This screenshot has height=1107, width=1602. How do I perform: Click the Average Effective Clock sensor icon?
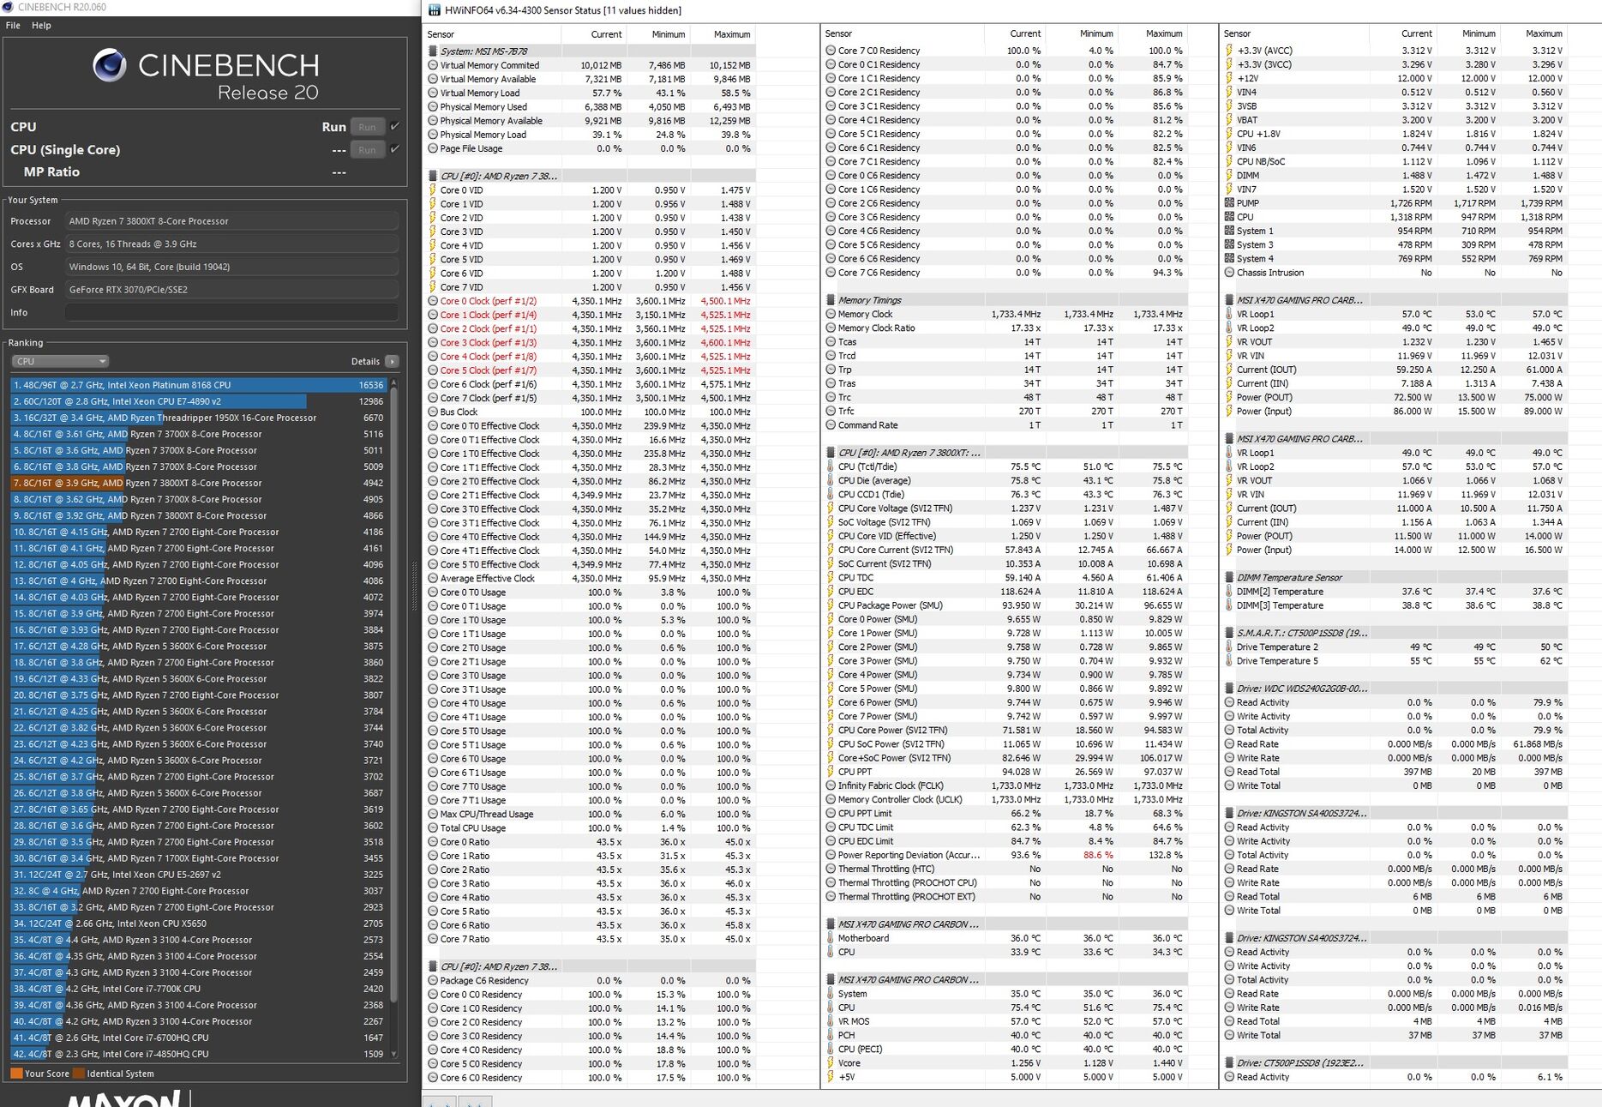[x=433, y=579]
